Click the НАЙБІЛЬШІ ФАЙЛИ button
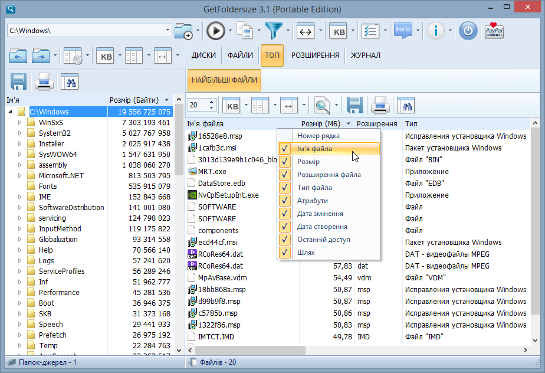Screen dimensions: 545x373 click(224, 80)
